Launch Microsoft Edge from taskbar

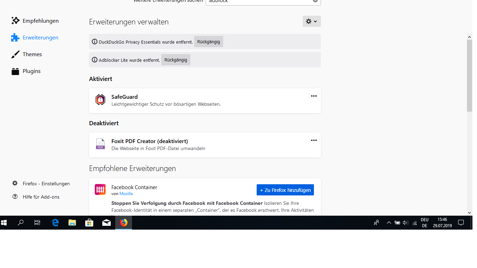(55, 222)
